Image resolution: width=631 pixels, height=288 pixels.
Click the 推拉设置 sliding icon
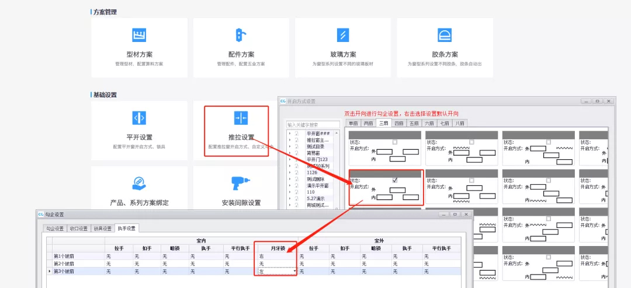[241, 118]
